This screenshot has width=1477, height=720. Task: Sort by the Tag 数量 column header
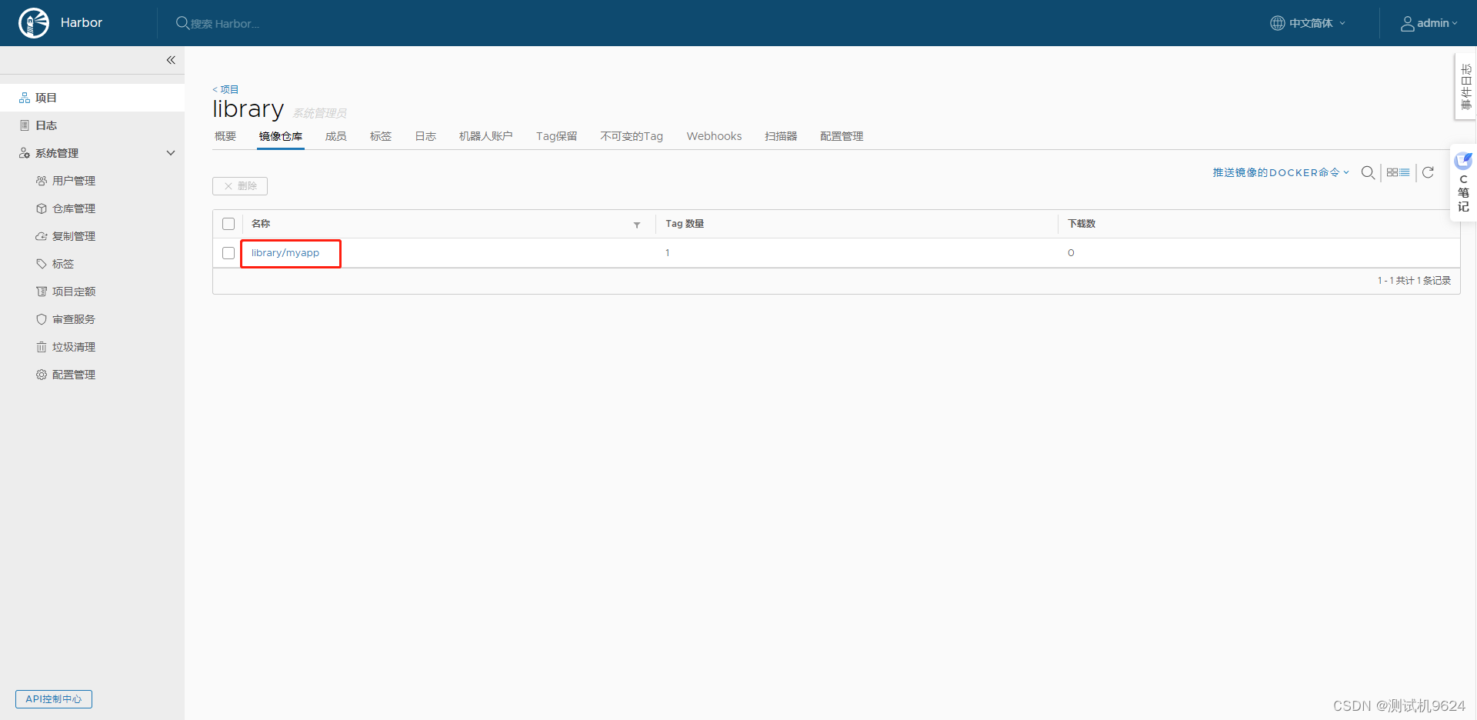(685, 224)
